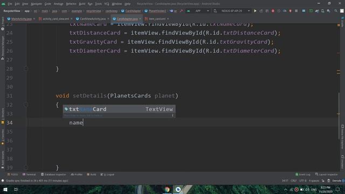Open the Build Variants side panel
Image resolution: width=345 pixels, height=194 pixels.
3,160
